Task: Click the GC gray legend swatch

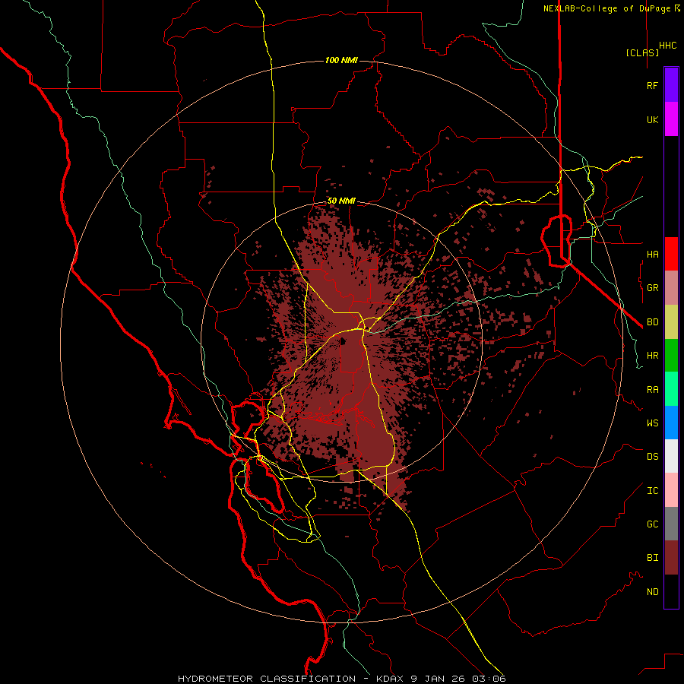Action: click(x=671, y=524)
